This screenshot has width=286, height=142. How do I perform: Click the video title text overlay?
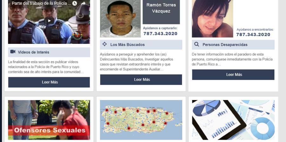[41, 3]
